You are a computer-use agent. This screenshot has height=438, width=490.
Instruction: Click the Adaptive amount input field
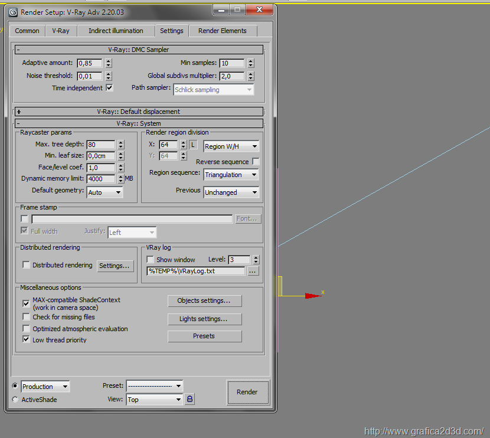click(x=90, y=63)
